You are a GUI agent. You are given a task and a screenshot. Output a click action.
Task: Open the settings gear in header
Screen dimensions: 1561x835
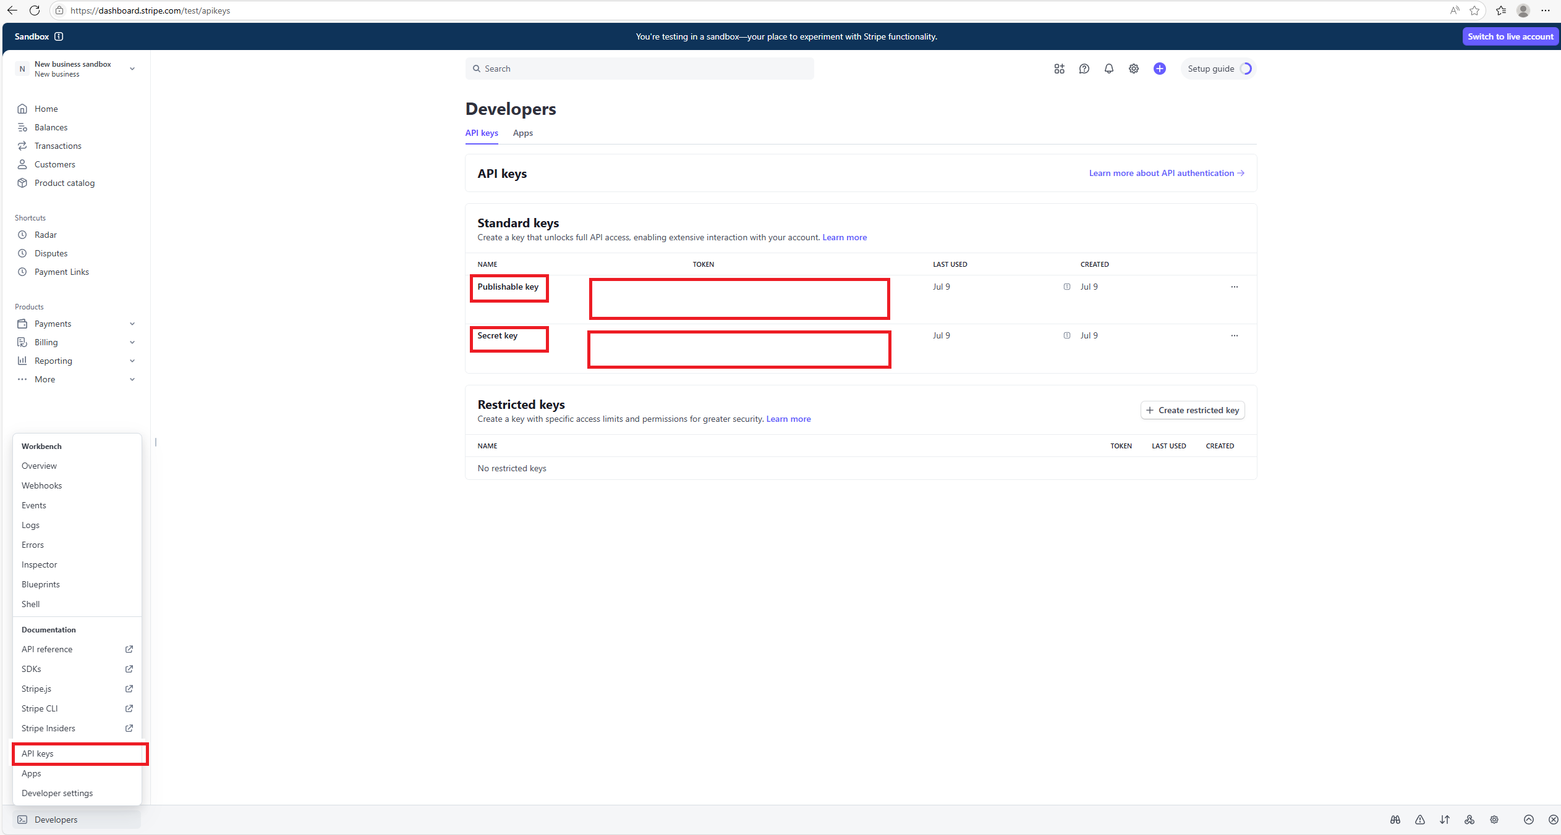click(x=1133, y=69)
